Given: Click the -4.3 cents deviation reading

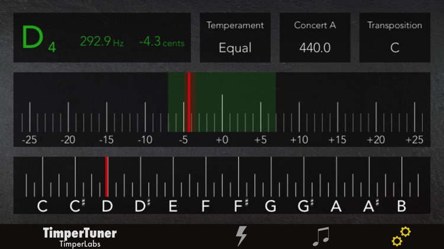Looking at the screenshot, I should [x=162, y=41].
